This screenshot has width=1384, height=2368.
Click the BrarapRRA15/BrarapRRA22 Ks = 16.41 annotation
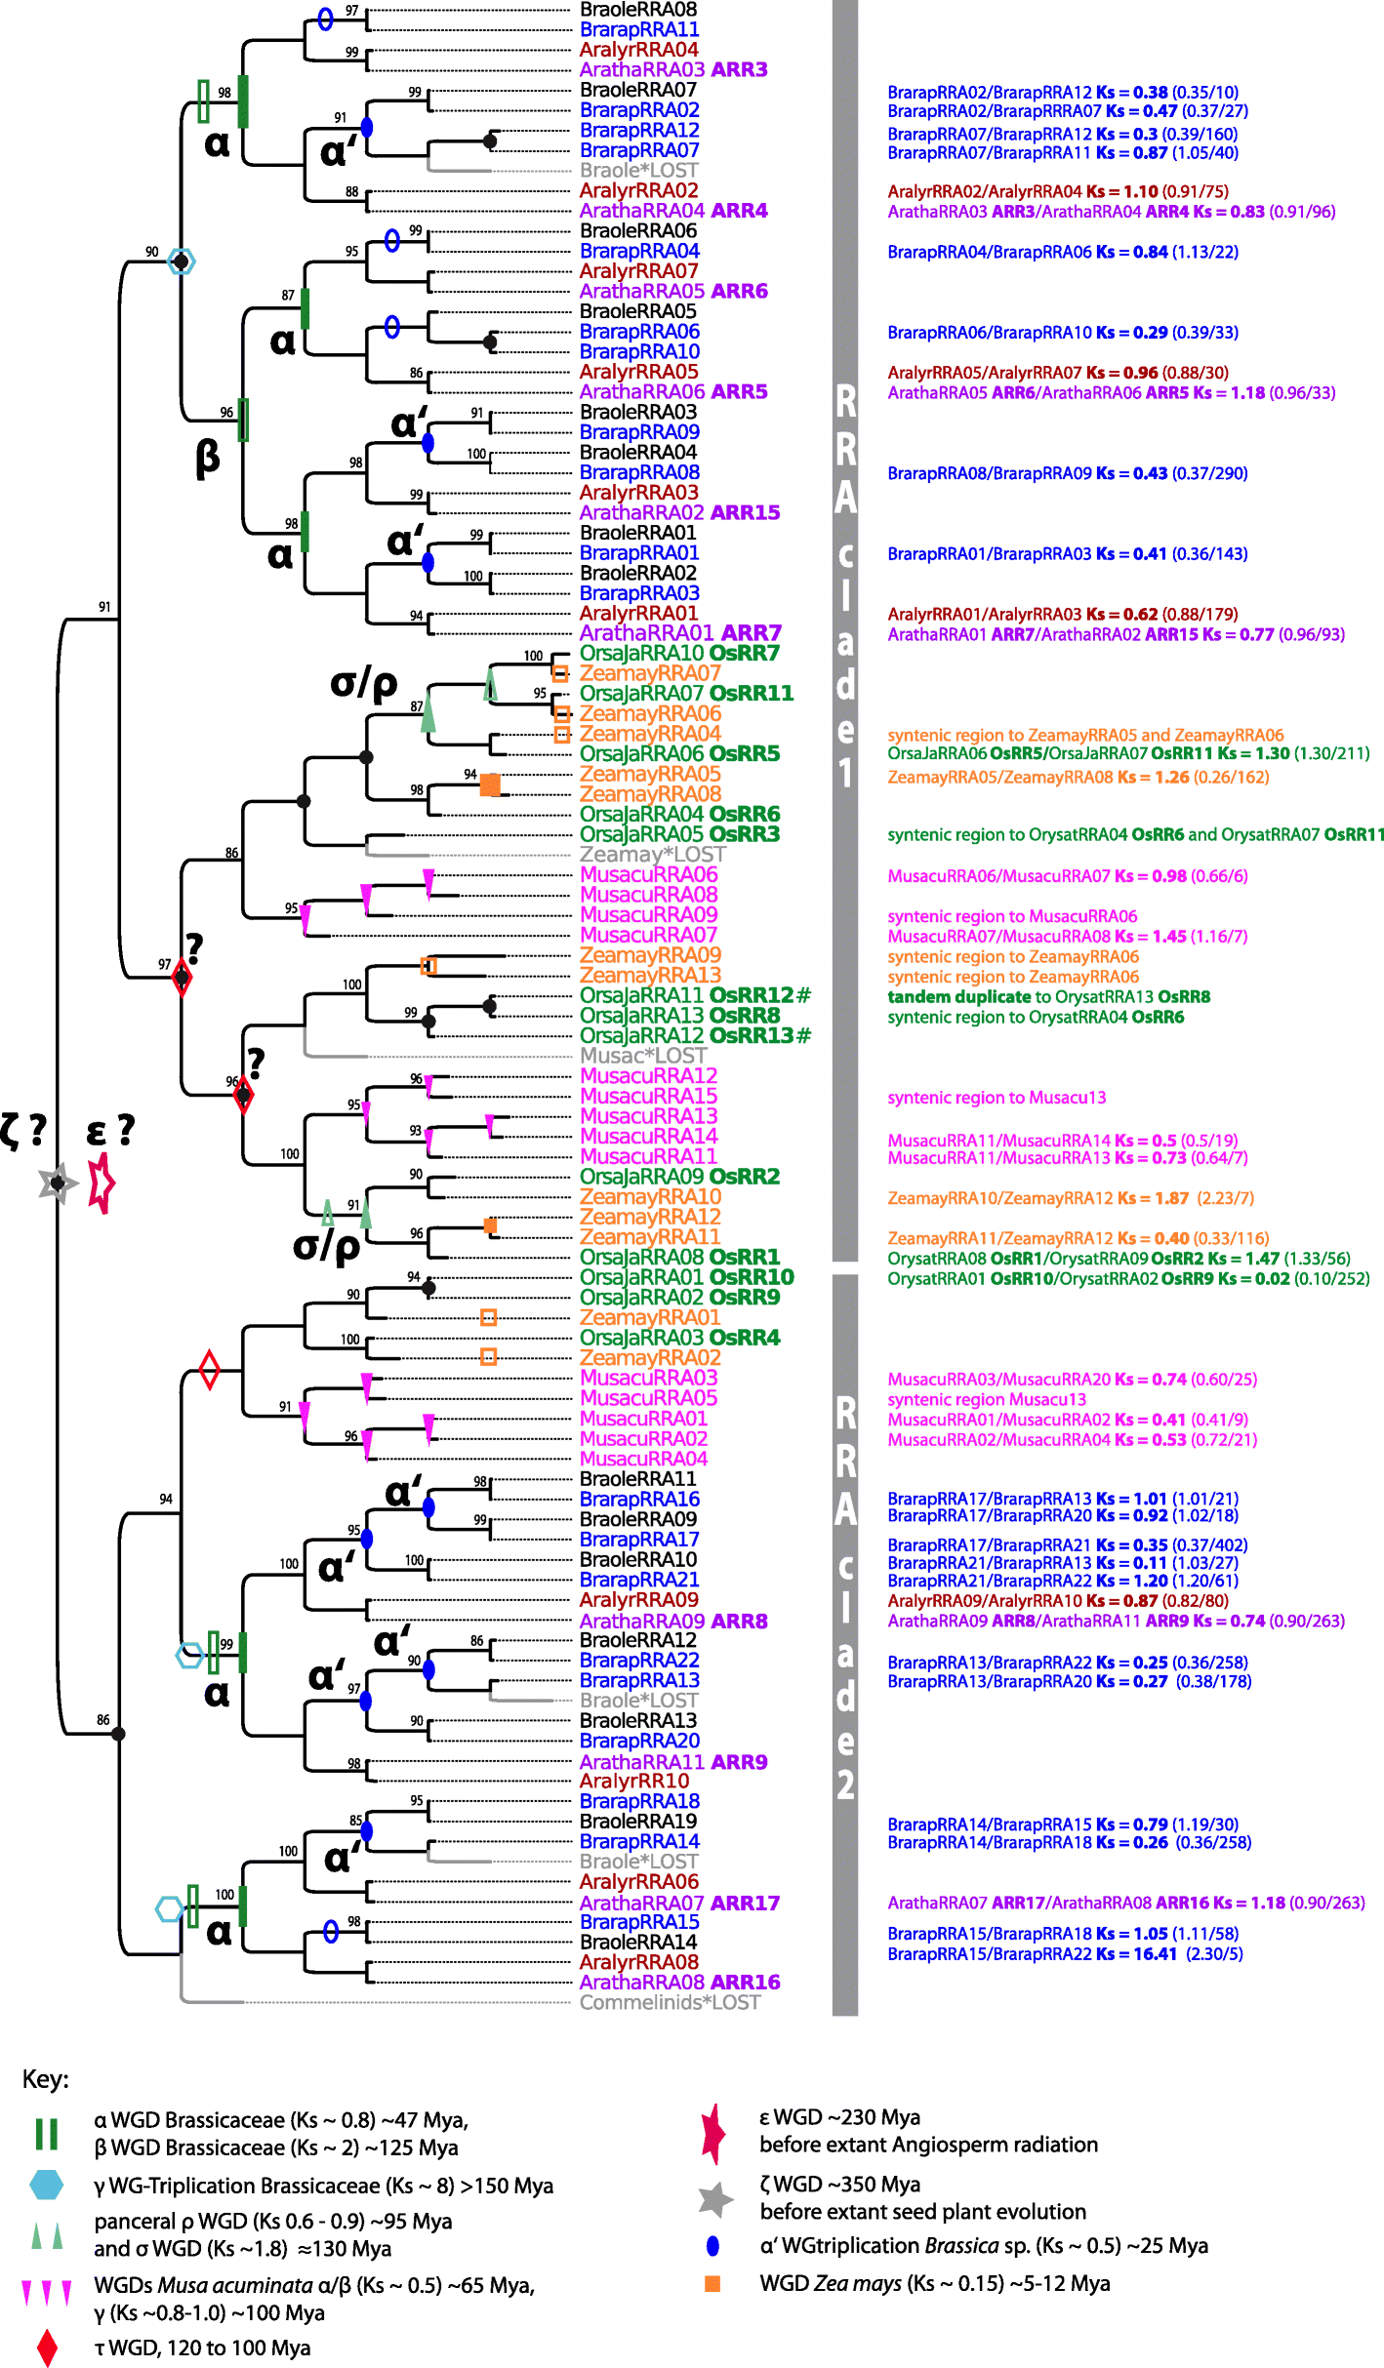[1065, 1953]
